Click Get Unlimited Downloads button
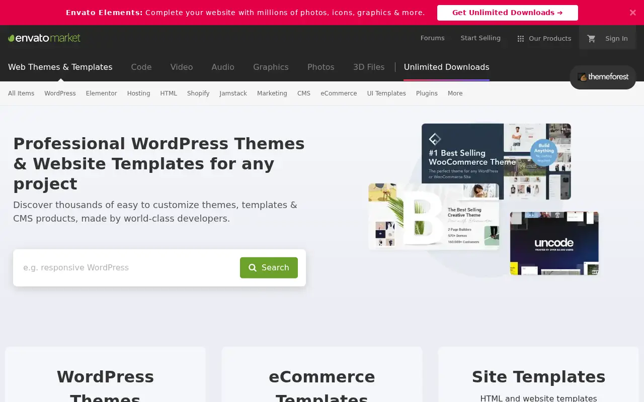The height and width of the screenshot is (402, 644). pos(508,13)
